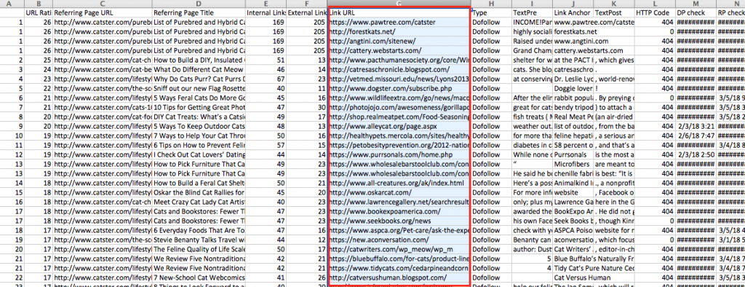
Task: Select column H header
Action: (491, 4)
